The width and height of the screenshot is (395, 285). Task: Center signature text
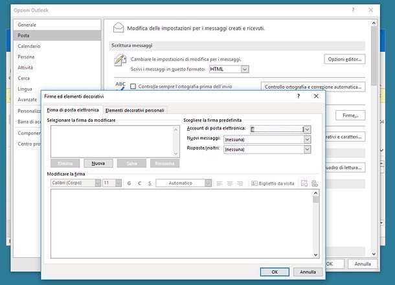point(229,183)
